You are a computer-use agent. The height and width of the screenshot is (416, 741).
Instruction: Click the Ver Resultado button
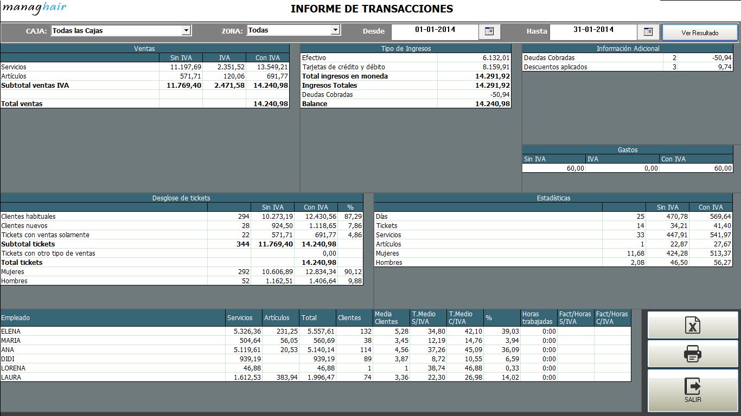coord(700,32)
